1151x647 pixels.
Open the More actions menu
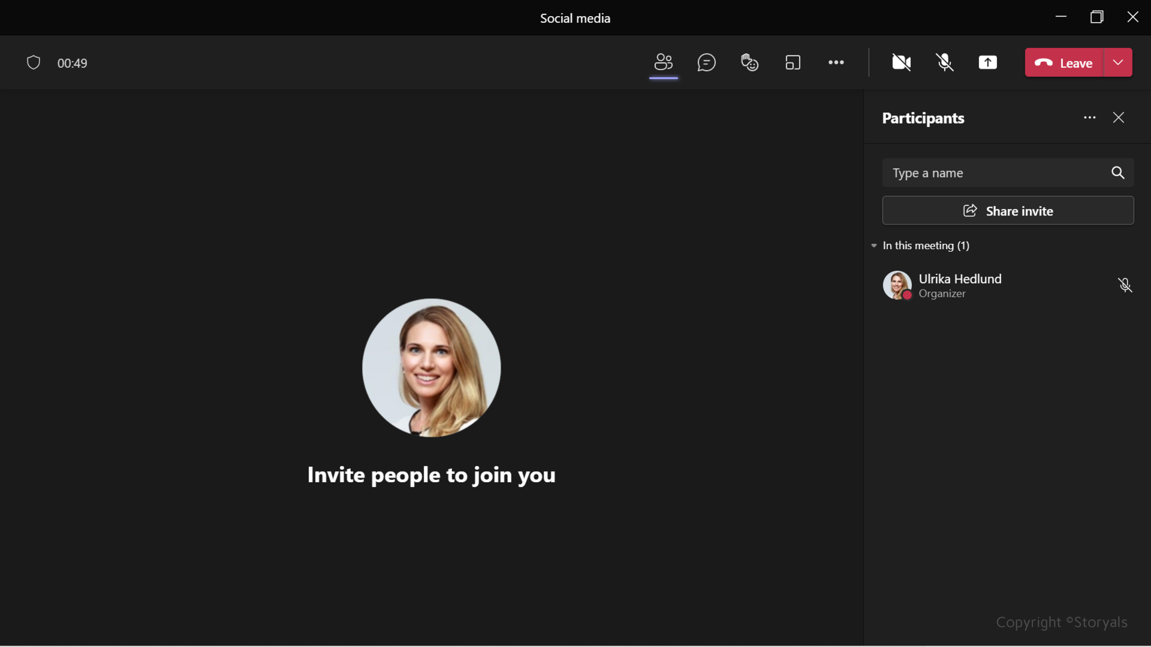tap(836, 62)
